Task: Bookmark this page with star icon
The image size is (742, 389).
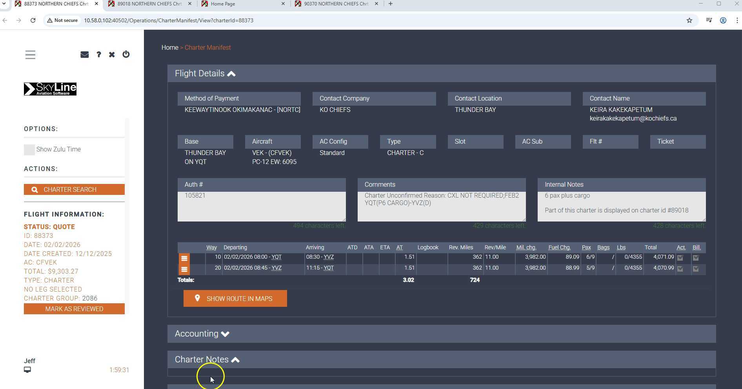Action: 689,20
